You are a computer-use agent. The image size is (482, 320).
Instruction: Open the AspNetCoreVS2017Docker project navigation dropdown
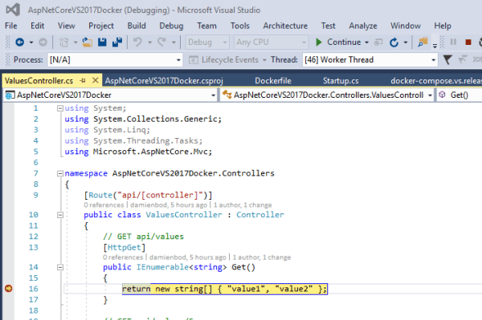click(x=111, y=95)
